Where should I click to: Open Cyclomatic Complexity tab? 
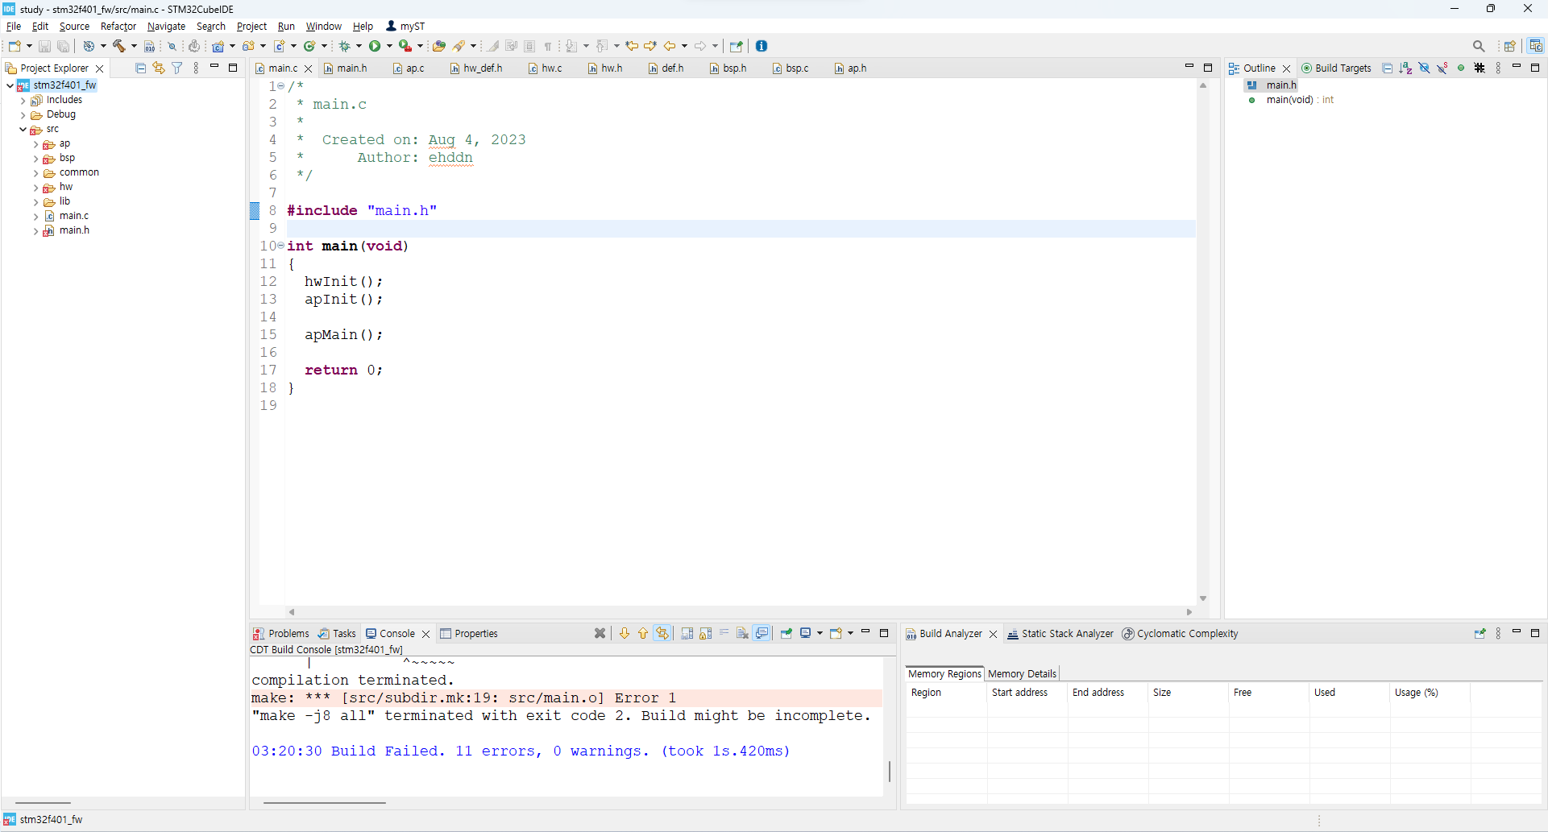pyautogui.click(x=1180, y=634)
